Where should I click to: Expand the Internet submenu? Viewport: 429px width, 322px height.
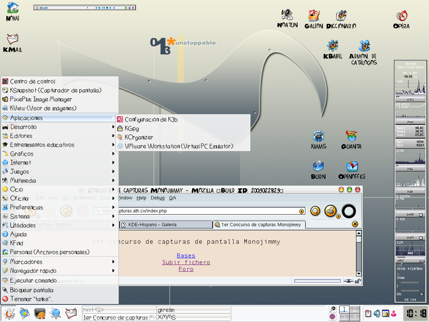tap(60, 162)
